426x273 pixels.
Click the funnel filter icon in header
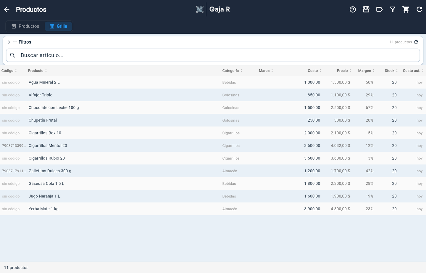[393, 9]
